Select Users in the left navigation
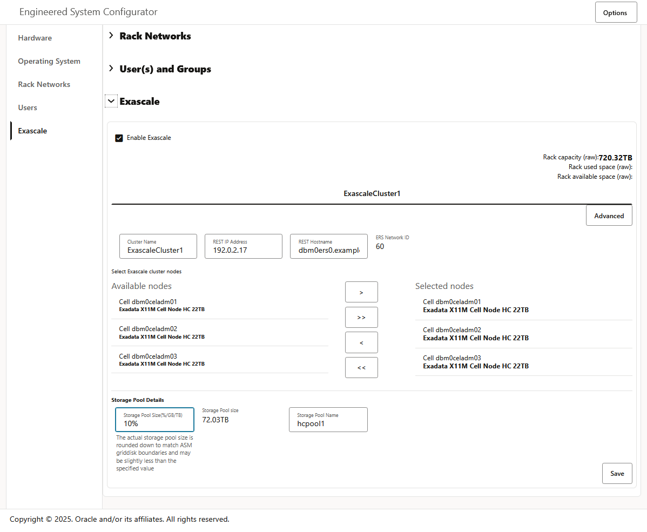 click(x=28, y=108)
